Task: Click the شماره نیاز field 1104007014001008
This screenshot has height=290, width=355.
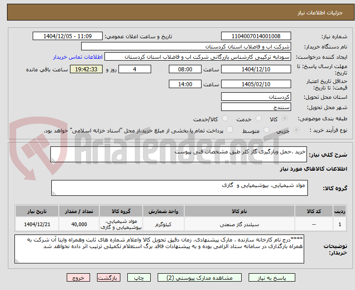Action: tap(256, 36)
